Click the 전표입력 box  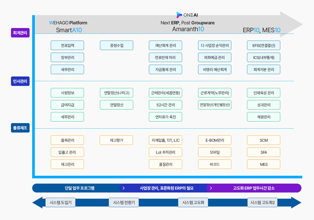68,45
